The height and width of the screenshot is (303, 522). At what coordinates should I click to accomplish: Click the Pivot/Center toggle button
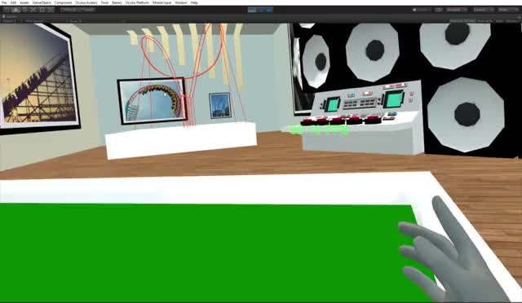[x=70, y=10]
